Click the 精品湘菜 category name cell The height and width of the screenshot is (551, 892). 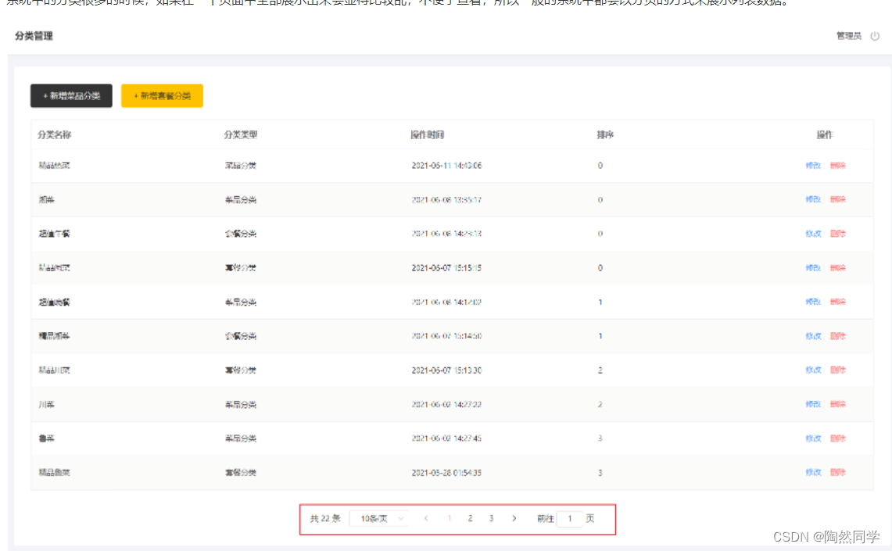55,336
